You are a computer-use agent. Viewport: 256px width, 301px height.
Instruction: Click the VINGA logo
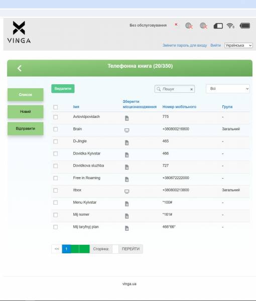point(19,32)
